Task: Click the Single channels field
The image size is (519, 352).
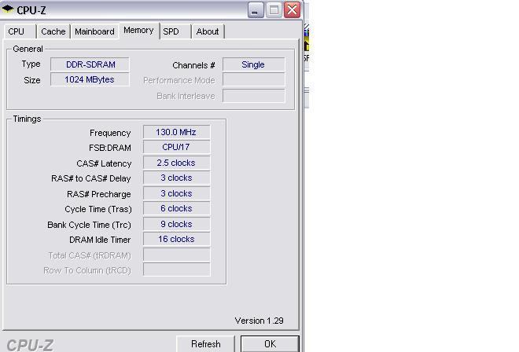Action: pyautogui.click(x=253, y=64)
